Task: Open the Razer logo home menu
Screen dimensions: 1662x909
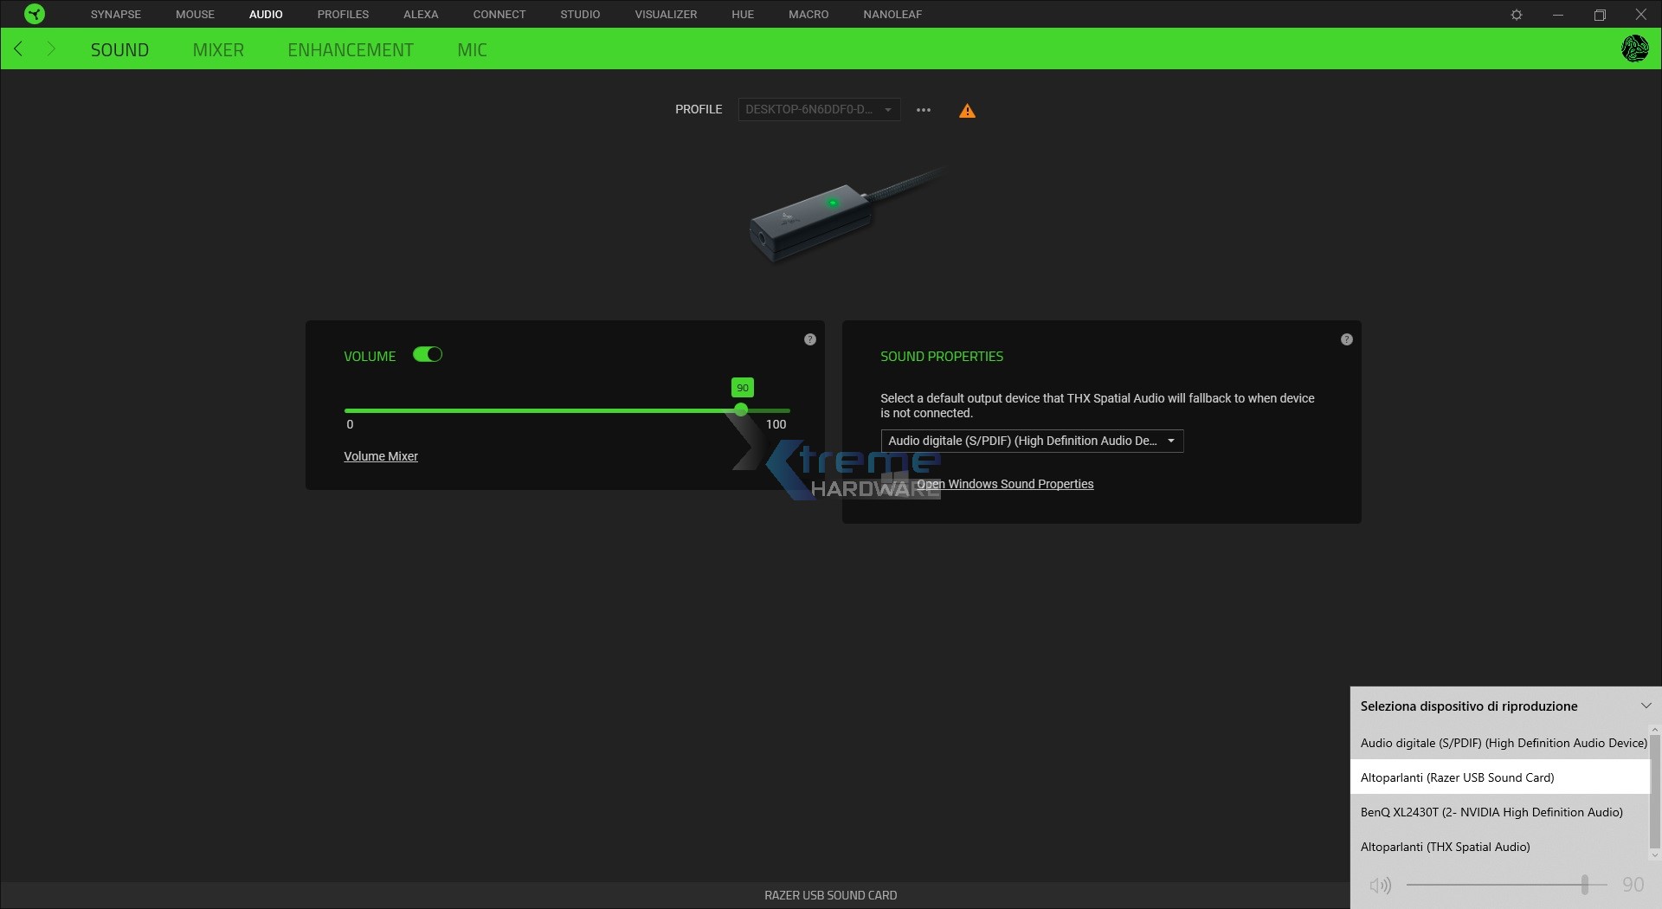Action: (33, 13)
